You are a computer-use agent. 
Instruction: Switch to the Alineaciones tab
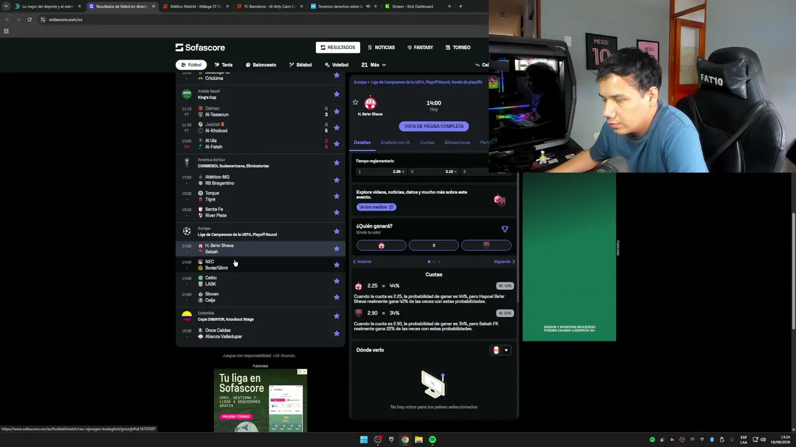click(457, 143)
